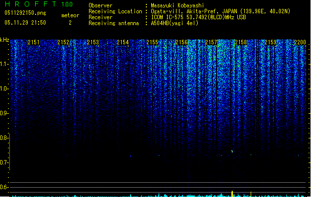Click the date stamp 05.11.29 21:50
The width and height of the screenshot is (311, 197).
point(25,23)
